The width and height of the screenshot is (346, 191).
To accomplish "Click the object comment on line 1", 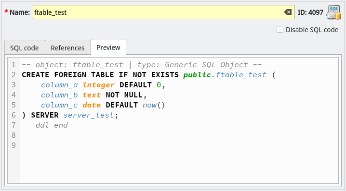I will tap(142, 65).
